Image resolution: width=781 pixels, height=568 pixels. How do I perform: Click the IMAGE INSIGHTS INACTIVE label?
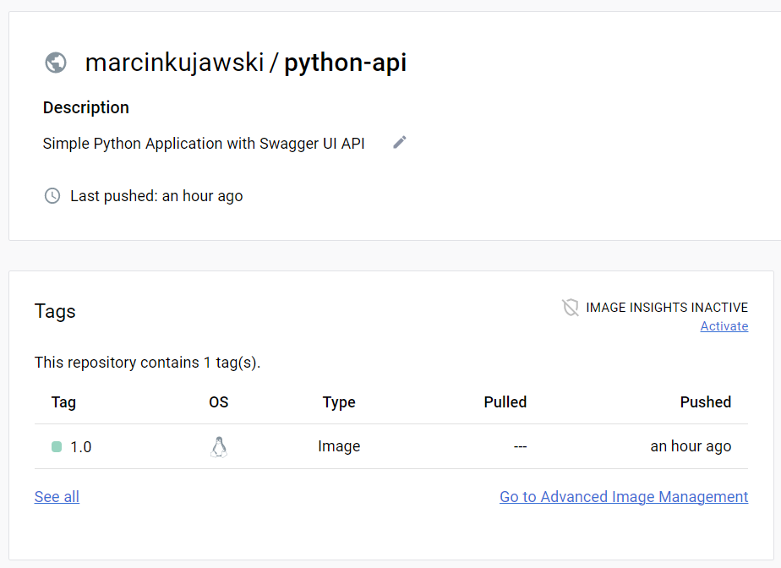(x=666, y=308)
